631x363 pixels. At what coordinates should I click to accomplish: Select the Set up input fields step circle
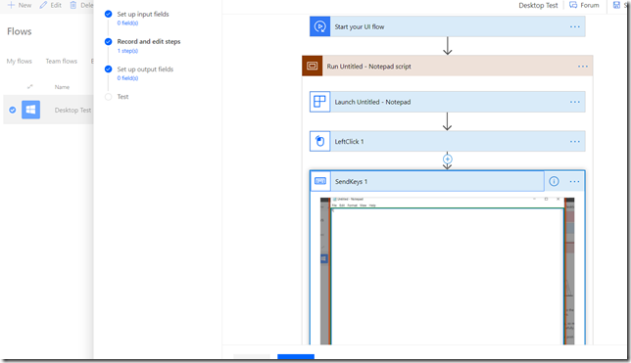click(108, 14)
